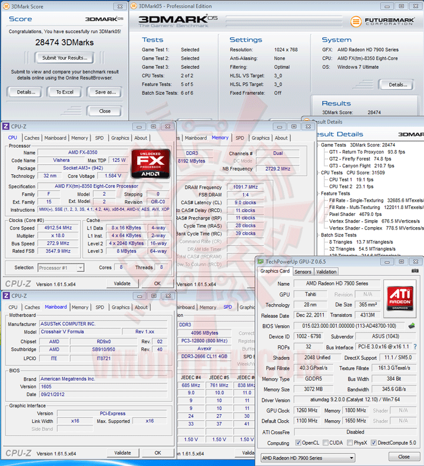Click the Crosshair V Formula model field
This screenshot has height=466, width=424.
[80, 332]
